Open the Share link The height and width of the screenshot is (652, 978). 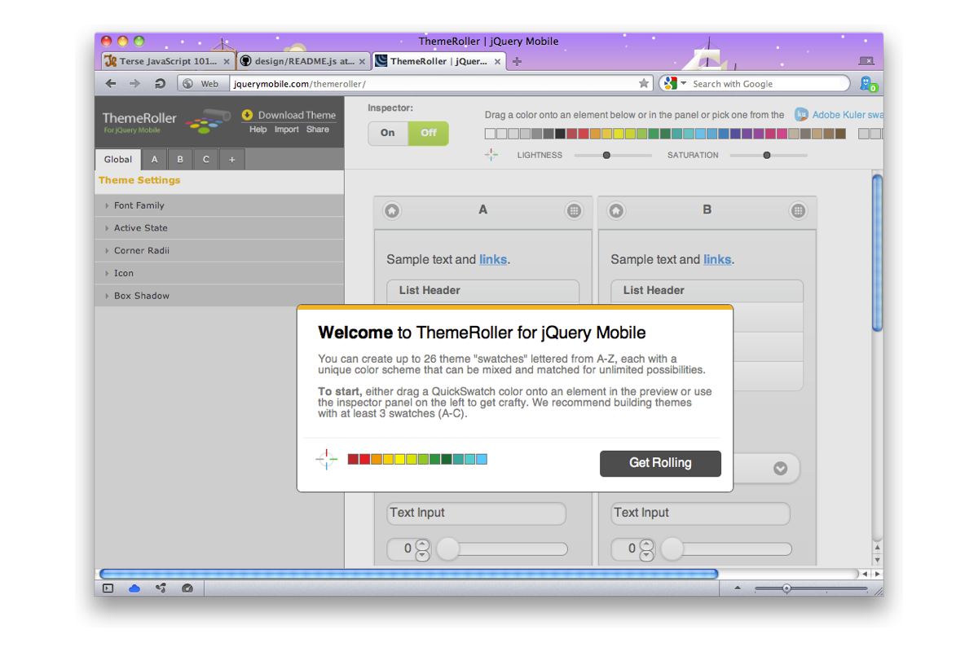[318, 129]
